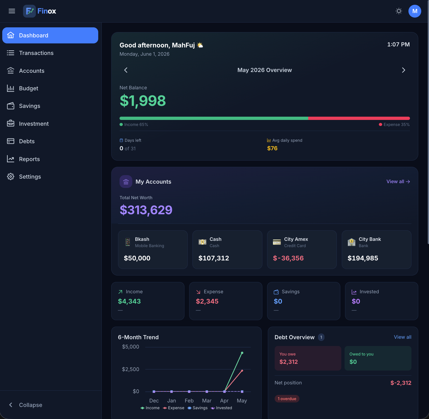Click the Debts credit card icon
This screenshot has width=429, height=419.
11,141
